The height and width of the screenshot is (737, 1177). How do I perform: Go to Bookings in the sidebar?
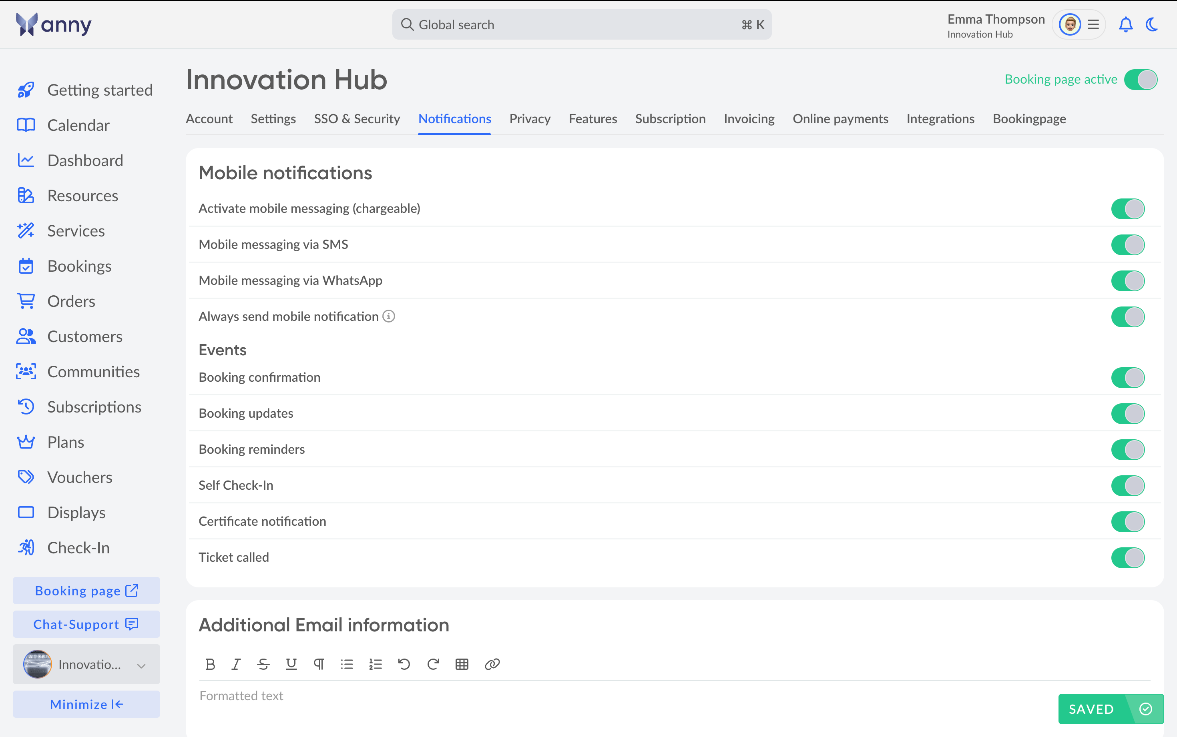tap(64, 266)
